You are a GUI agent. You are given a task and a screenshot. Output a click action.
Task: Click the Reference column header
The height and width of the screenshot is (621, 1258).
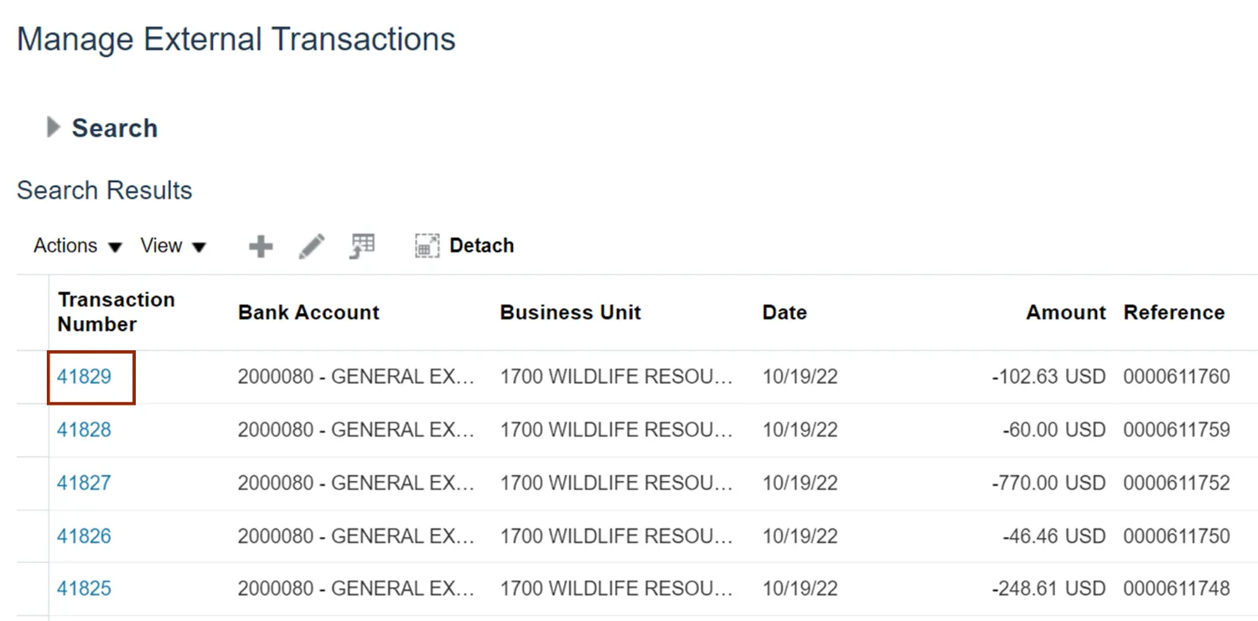pyautogui.click(x=1173, y=313)
